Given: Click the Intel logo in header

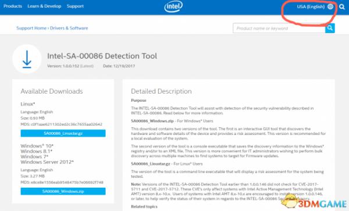Looking at the screenshot, I should click(173, 6).
